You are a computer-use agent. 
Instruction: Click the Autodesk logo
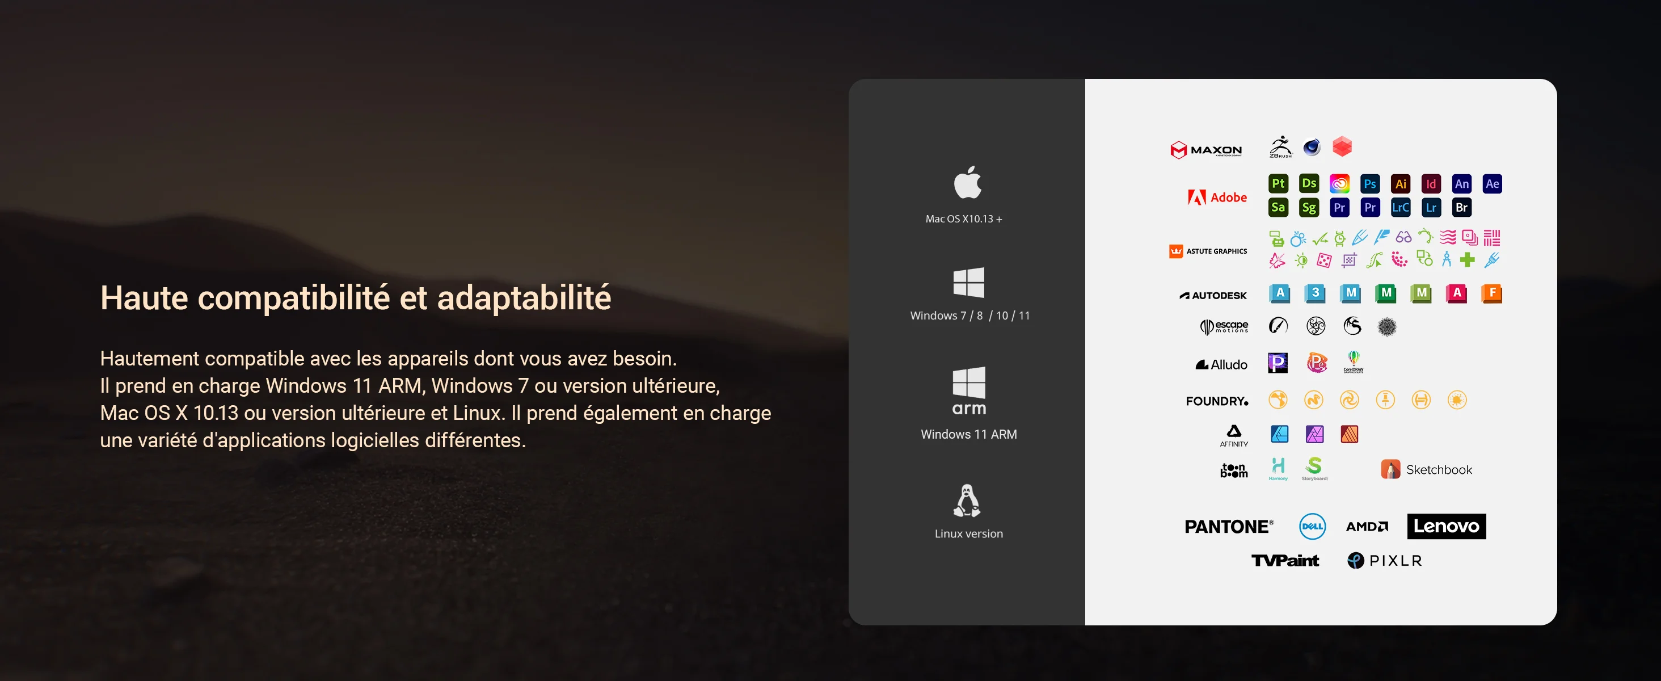click(1213, 295)
